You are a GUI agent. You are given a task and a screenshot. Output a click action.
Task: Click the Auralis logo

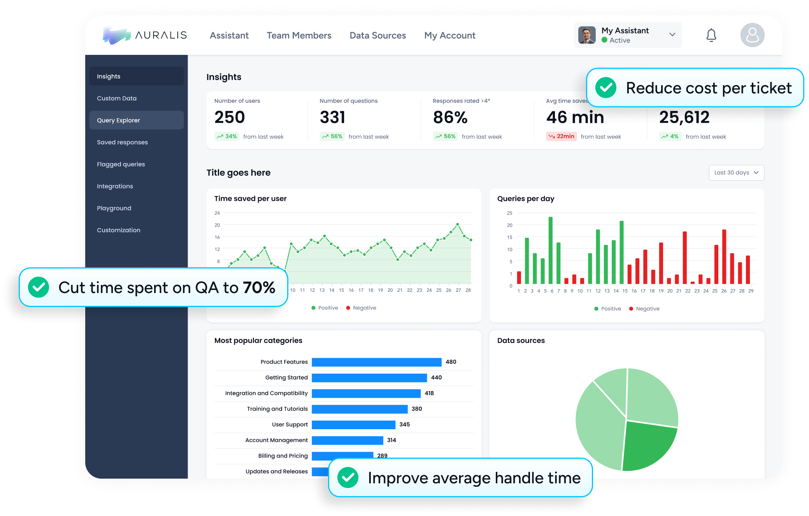tap(145, 35)
